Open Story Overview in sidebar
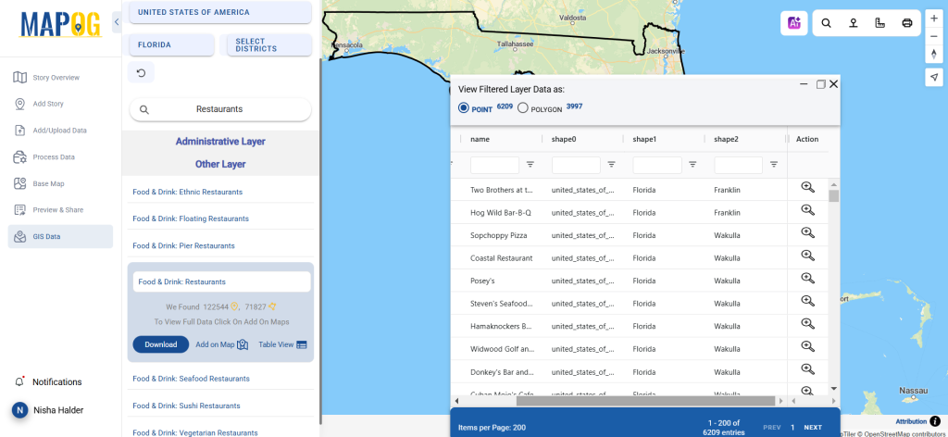The height and width of the screenshot is (437, 948). [x=60, y=78]
